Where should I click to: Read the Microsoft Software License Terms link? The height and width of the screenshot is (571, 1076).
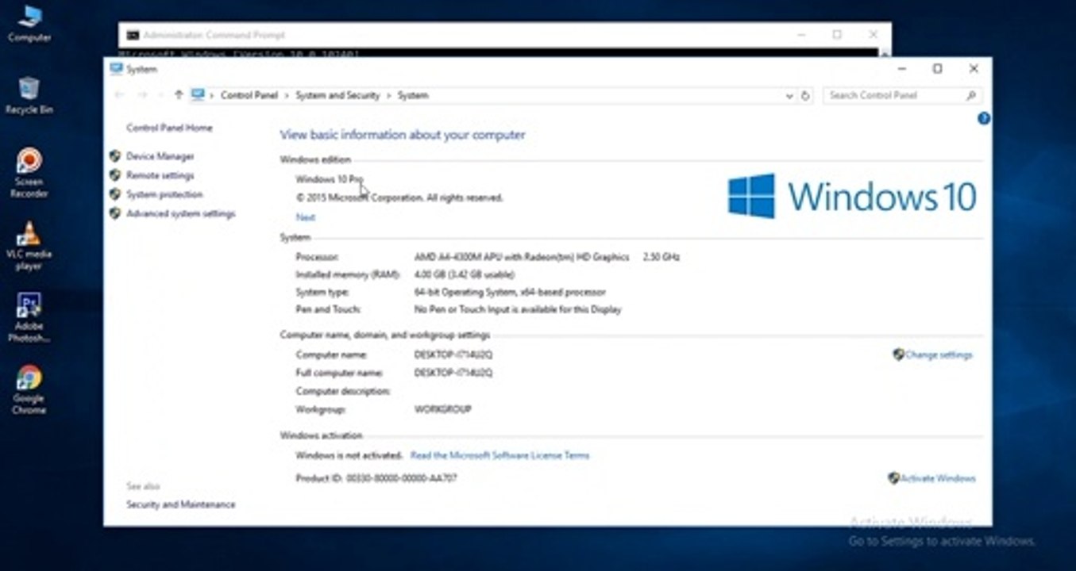tap(499, 455)
